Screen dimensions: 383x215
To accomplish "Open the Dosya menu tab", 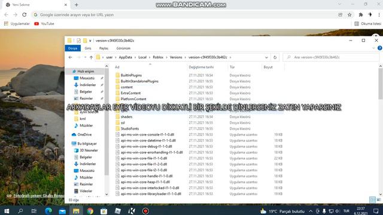I will (72, 48).
